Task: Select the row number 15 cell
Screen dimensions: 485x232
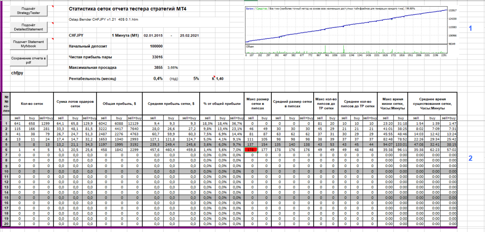Action: (x=6, y=197)
